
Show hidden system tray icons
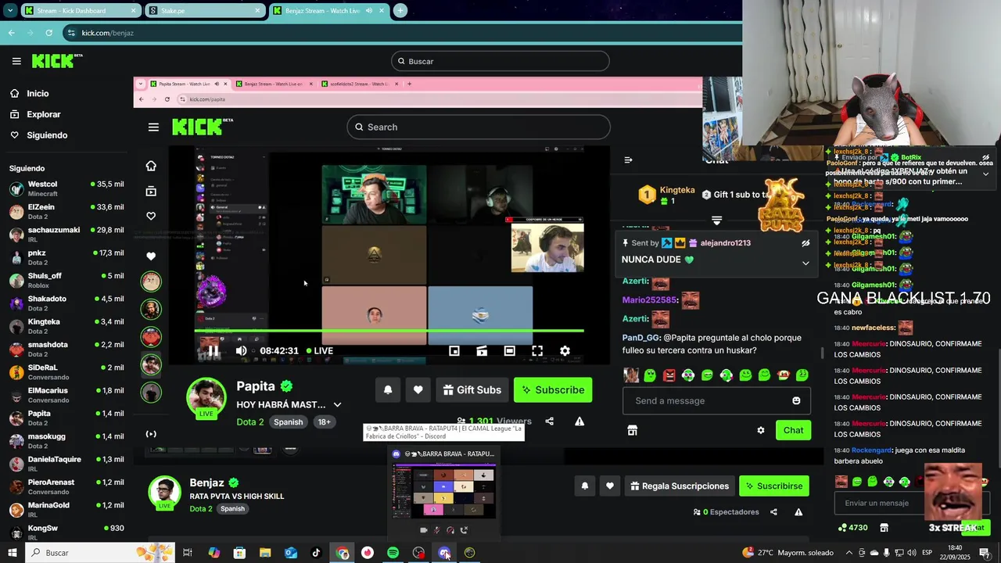pos(849,553)
